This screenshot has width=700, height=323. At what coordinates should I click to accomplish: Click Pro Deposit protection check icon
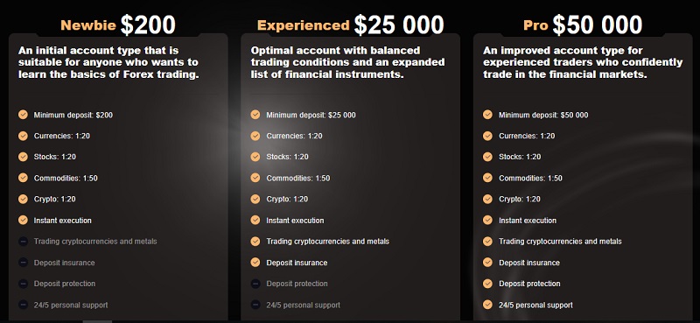[x=487, y=284]
